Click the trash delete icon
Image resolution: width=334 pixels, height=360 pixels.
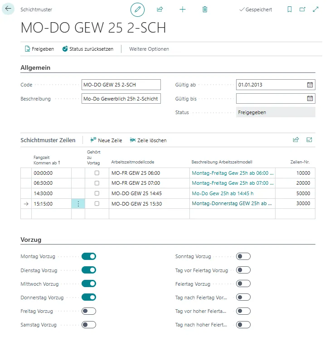coord(205,10)
